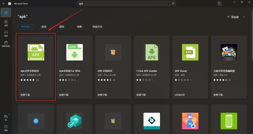Click the 1-Click APK Installer icon
The image size is (253, 134).
pos(152,52)
